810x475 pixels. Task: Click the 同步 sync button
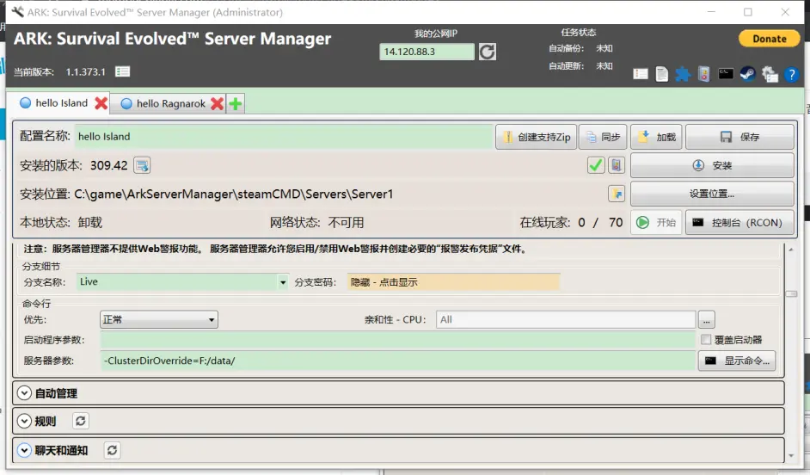(603, 137)
